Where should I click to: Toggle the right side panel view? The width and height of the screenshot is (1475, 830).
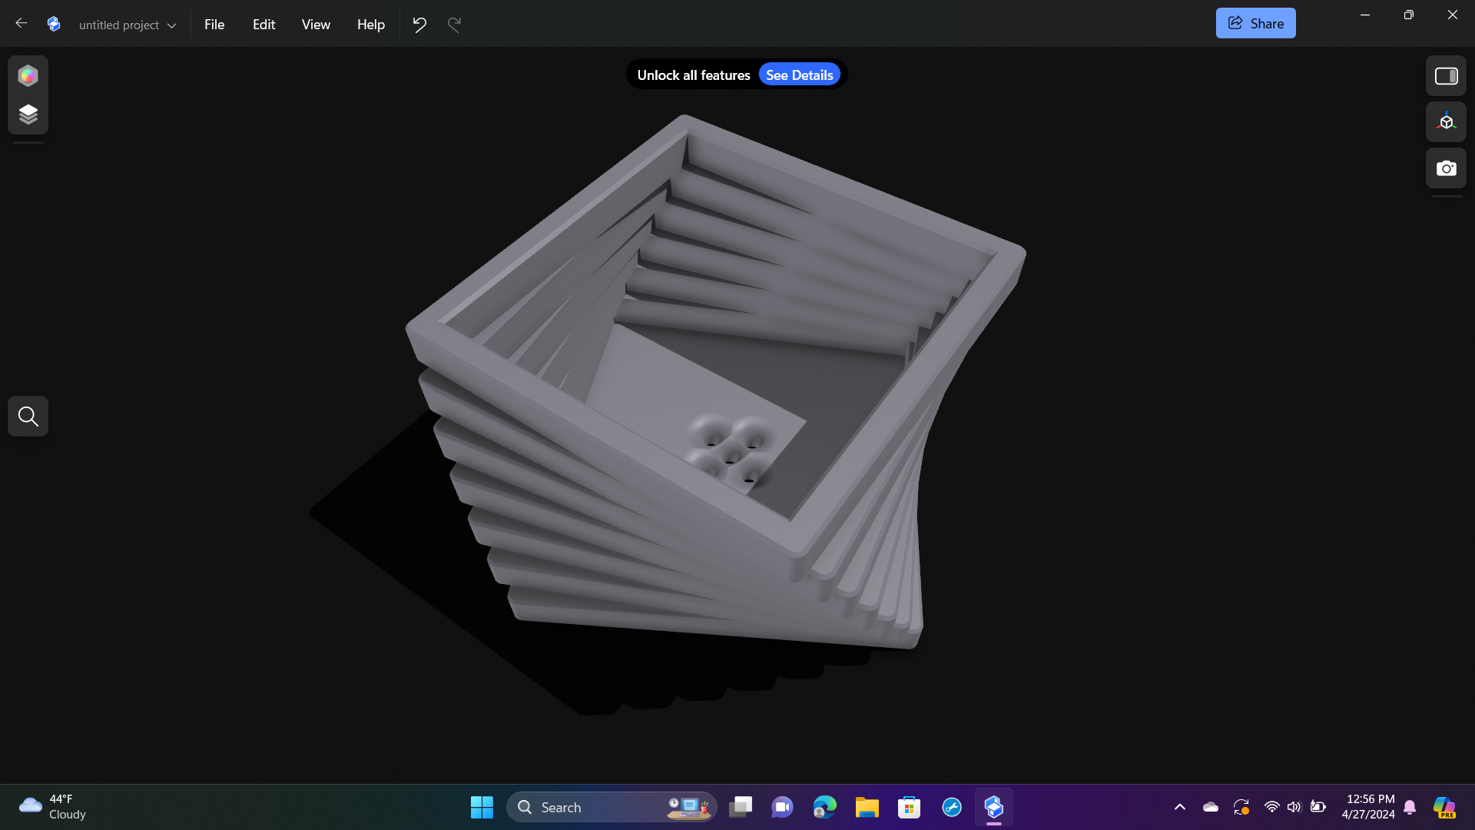[1446, 75]
